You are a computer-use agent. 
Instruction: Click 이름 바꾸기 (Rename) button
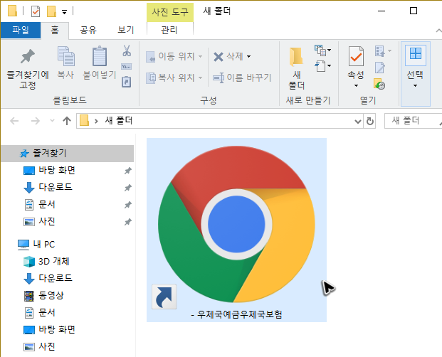pos(242,78)
